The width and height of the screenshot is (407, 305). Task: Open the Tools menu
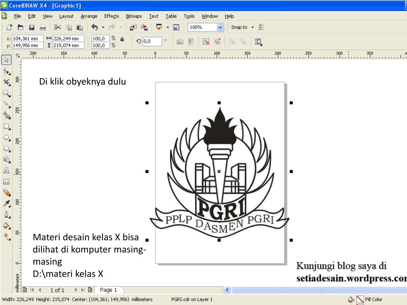pyautogui.click(x=189, y=16)
